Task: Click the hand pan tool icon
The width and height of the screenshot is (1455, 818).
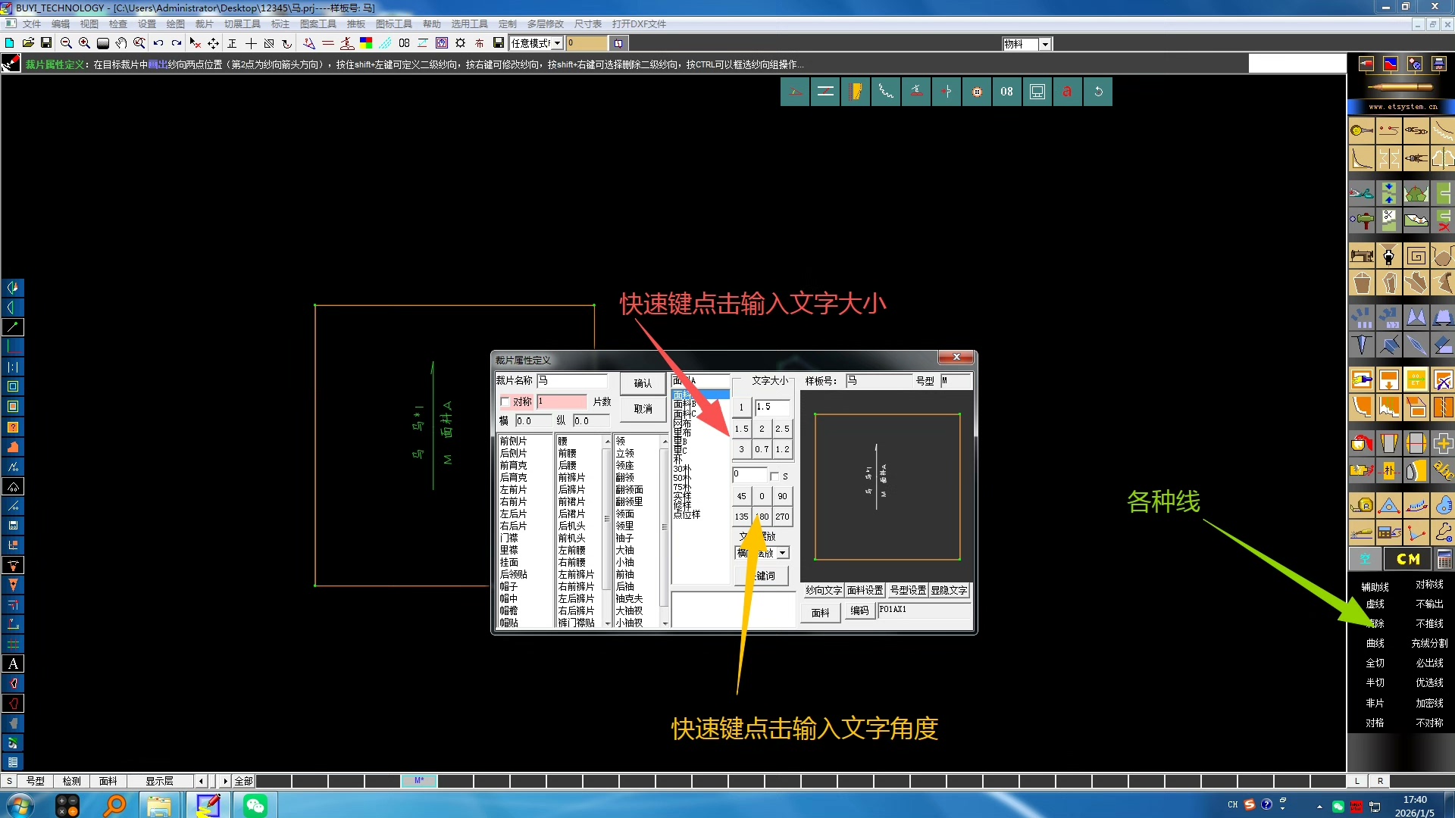Action: [120, 43]
